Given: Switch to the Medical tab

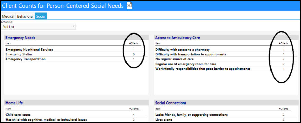Looking at the screenshot, I should coord(8,16).
